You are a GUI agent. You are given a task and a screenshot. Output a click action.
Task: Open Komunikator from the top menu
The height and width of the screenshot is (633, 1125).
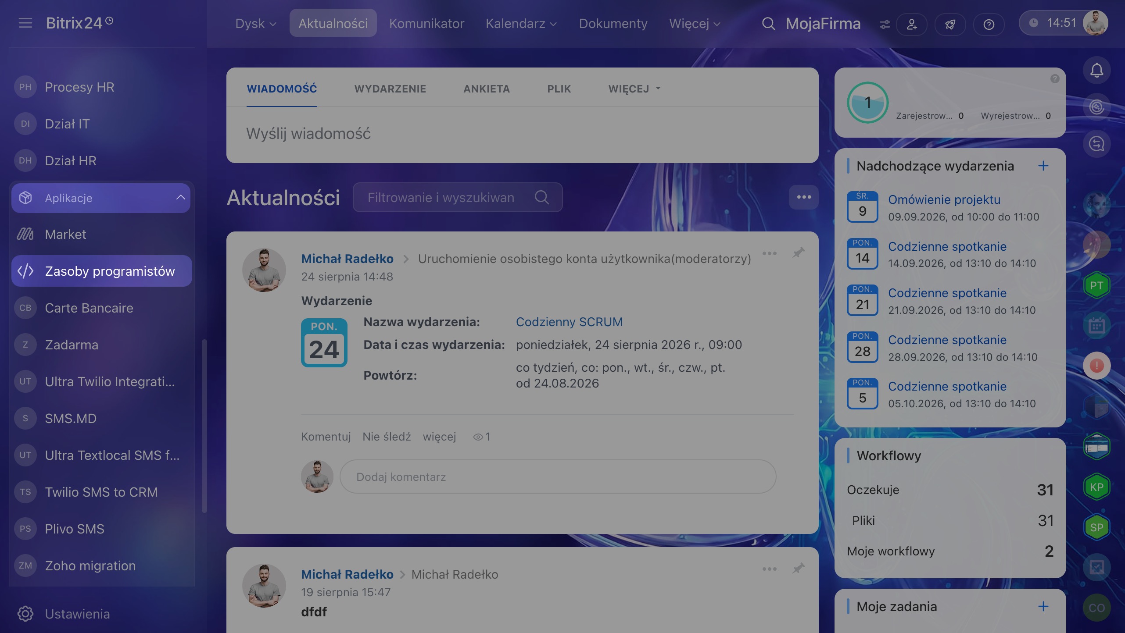click(426, 24)
